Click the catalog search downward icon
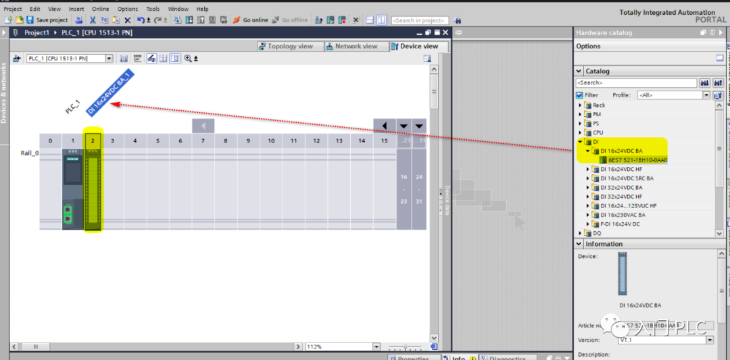730x360 pixels. click(x=705, y=83)
